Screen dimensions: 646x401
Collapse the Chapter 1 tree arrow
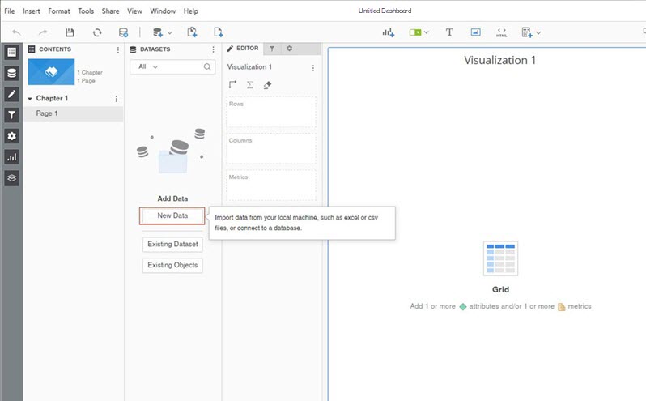[30, 99]
